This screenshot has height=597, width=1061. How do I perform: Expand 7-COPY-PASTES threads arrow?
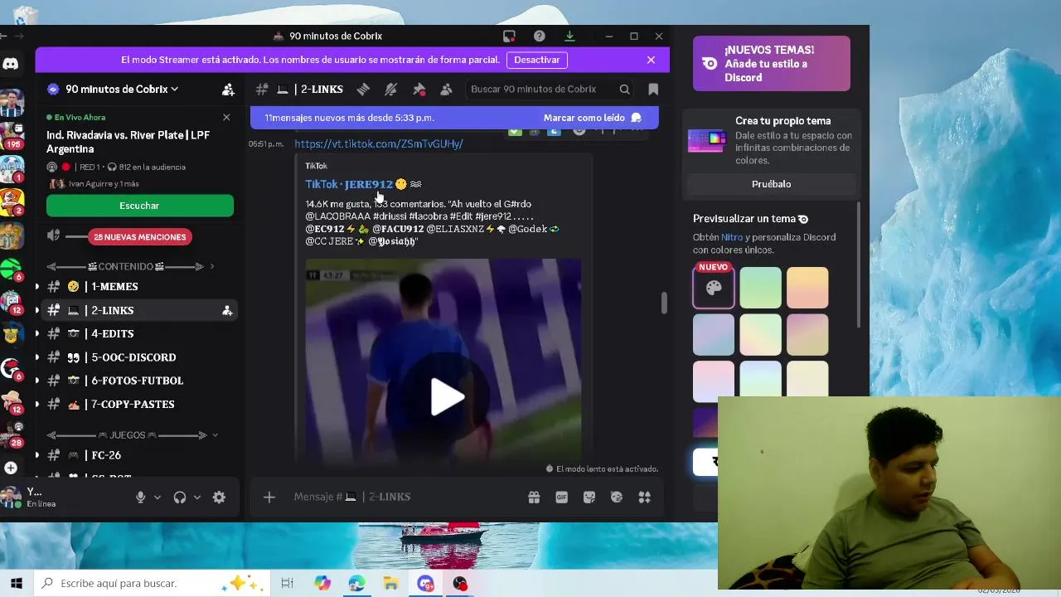(x=36, y=404)
